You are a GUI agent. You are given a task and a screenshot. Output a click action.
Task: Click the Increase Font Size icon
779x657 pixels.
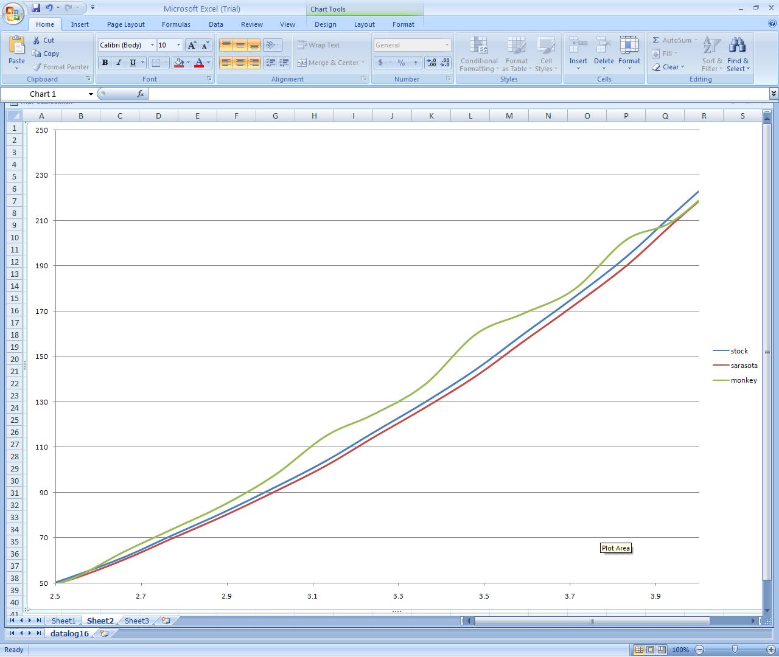point(192,45)
